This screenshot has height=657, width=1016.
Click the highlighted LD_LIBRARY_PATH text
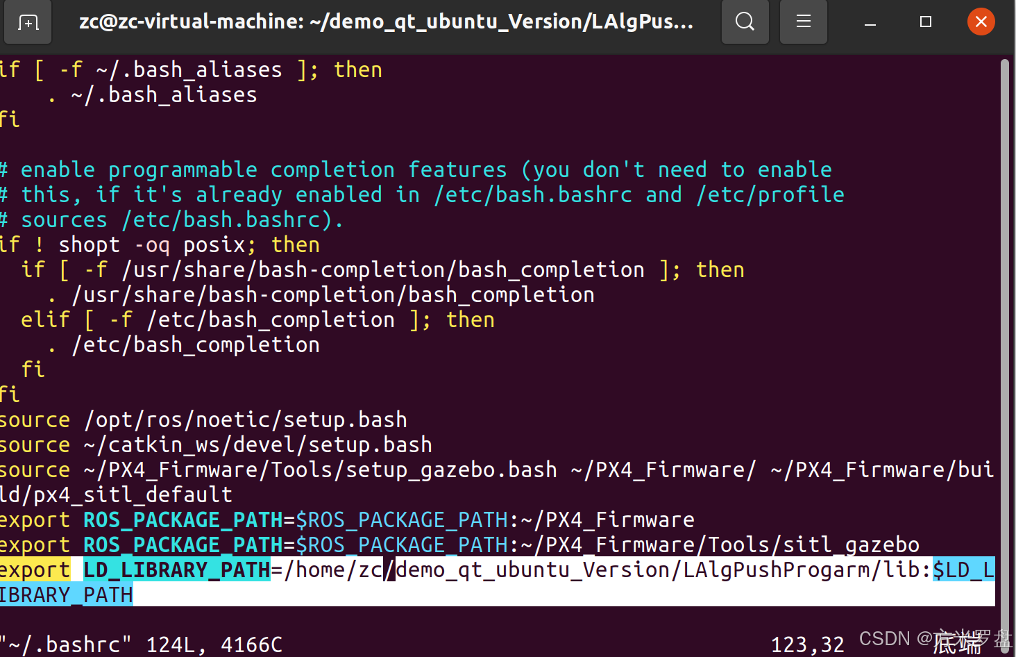click(x=176, y=569)
